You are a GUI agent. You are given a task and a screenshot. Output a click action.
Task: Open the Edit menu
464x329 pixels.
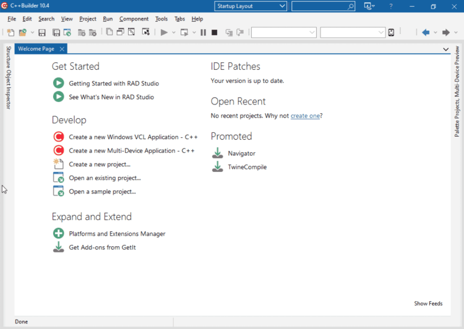[x=27, y=19]
